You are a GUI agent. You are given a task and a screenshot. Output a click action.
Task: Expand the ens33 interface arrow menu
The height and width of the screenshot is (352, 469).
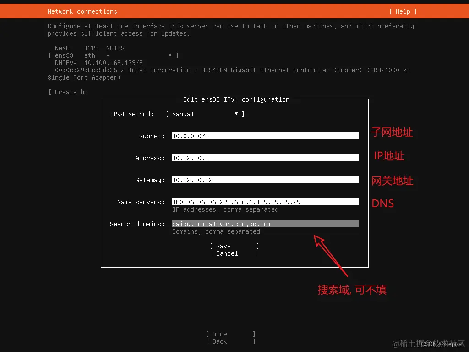(170, 55)
